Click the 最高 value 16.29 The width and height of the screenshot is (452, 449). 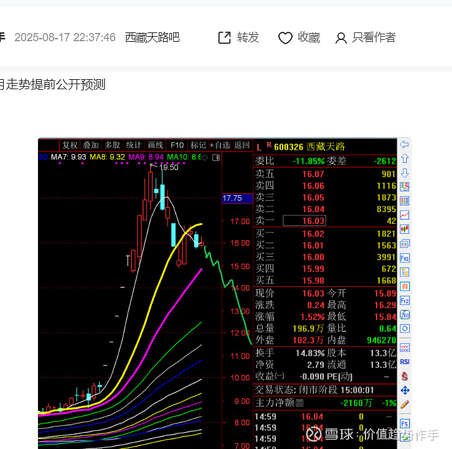point(385,305)
